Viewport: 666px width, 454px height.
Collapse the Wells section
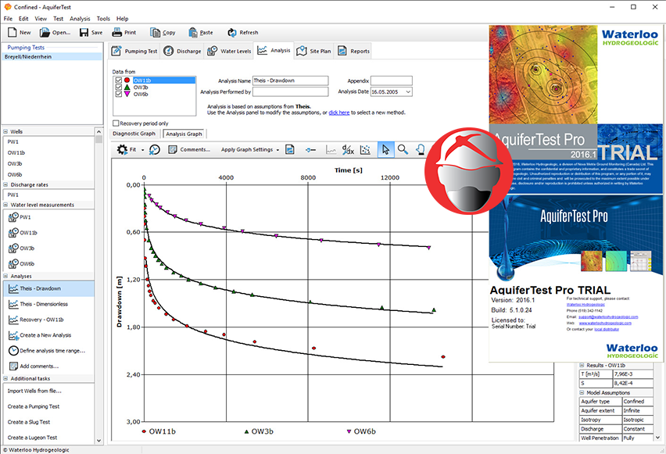tap(5, 131)
